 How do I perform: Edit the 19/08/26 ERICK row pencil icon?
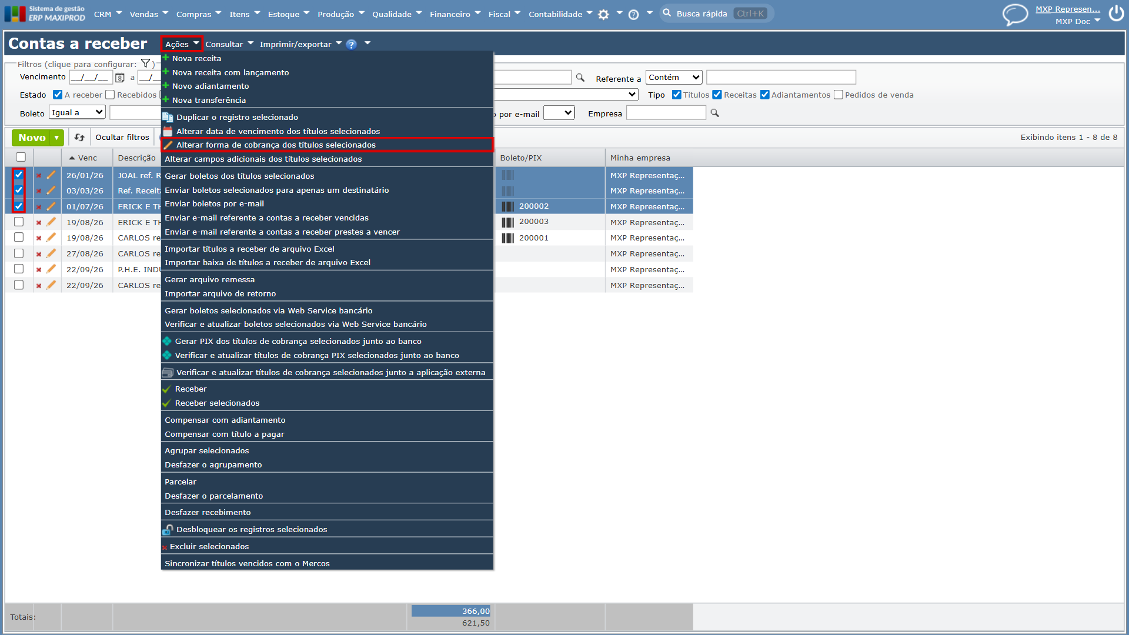[x=51, y=222]
